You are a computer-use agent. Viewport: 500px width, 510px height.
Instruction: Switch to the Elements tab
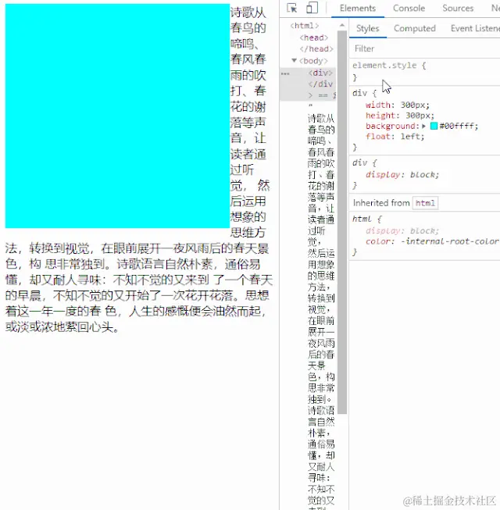[358, 8]
